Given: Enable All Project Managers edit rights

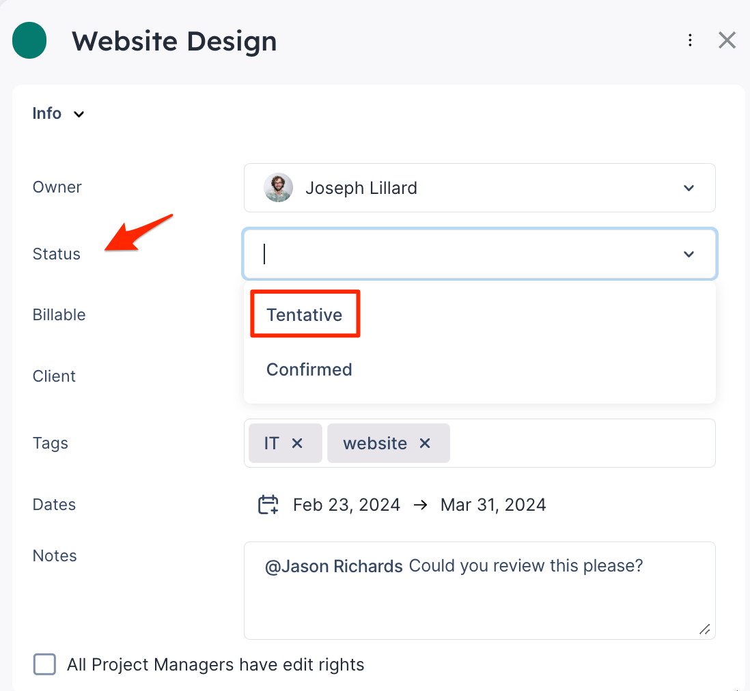Looking at the screenshot, I should tap(45, 664).
